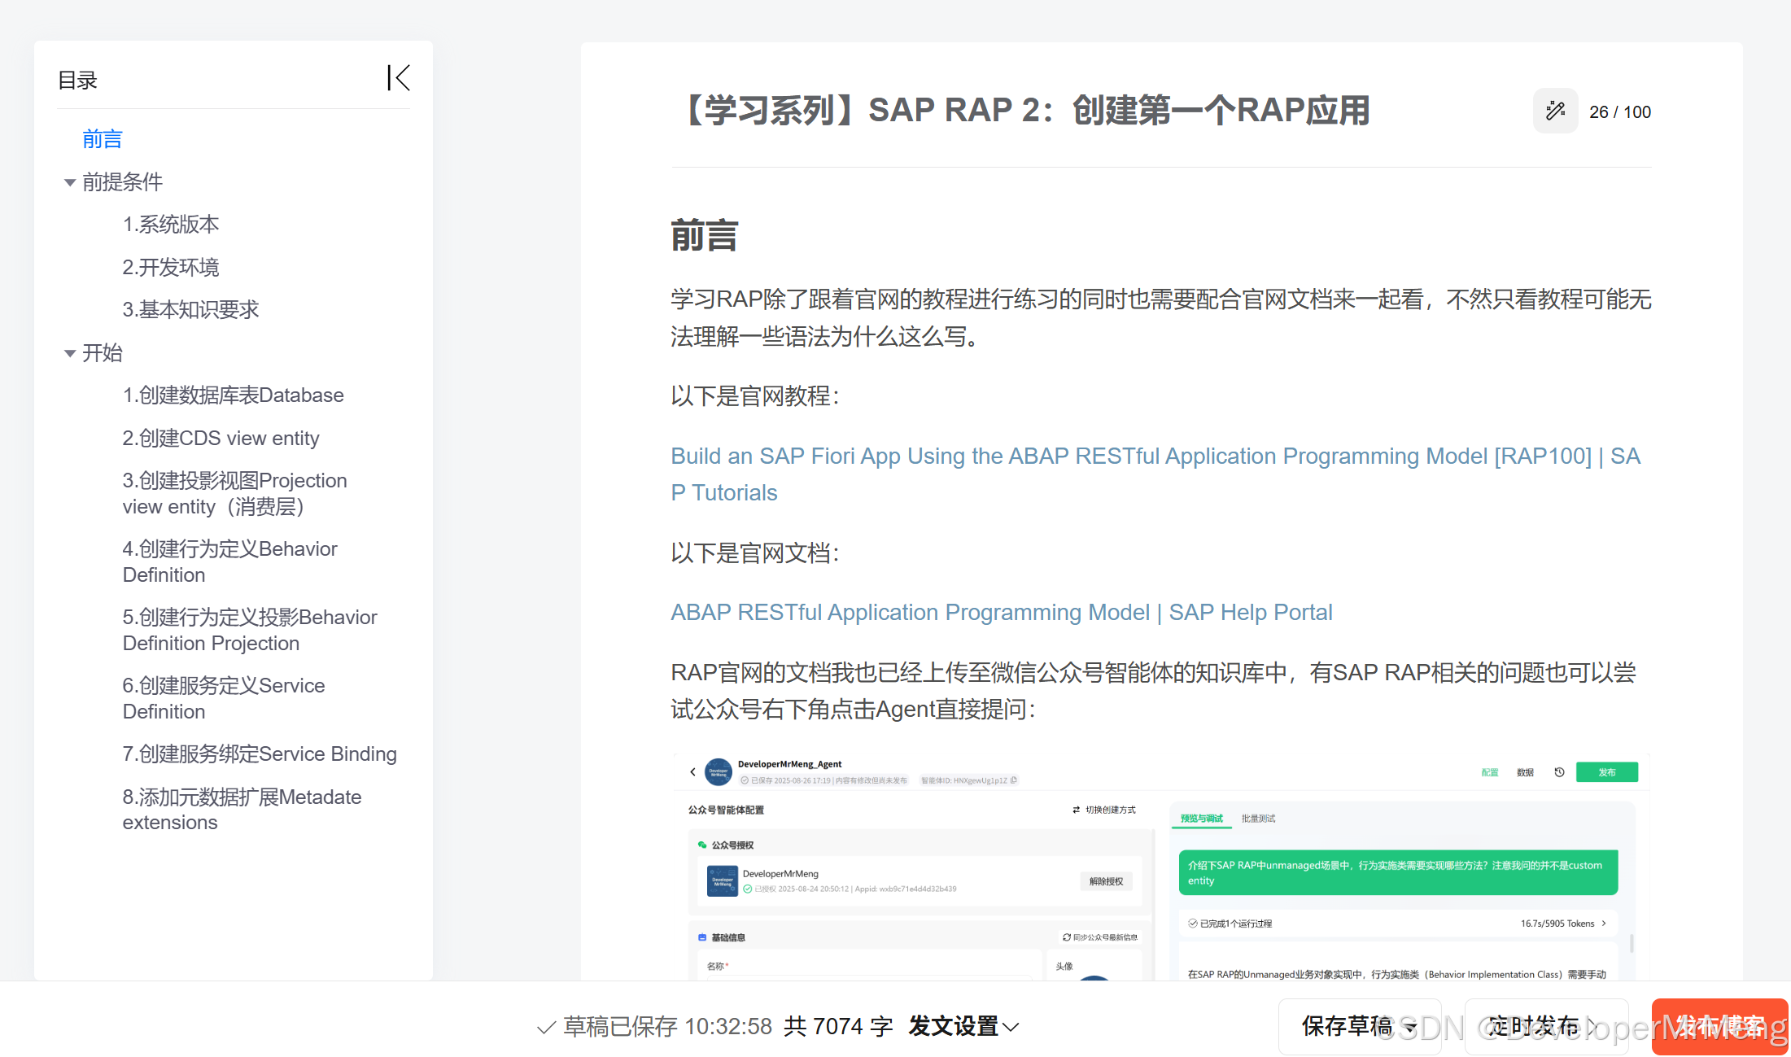This screenshot has width=1791, height=1057.
Task: Go to 1.系统版本 in the outline
Action: point(170,225)
